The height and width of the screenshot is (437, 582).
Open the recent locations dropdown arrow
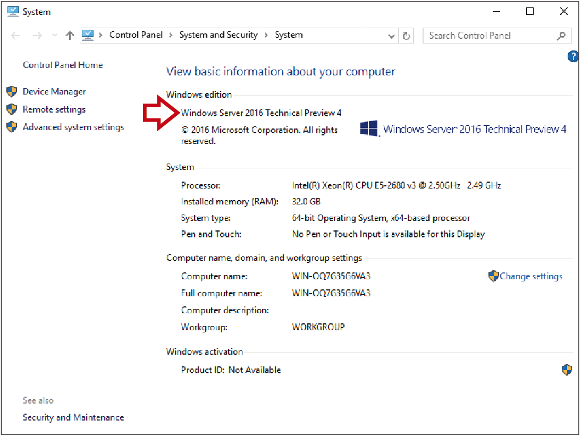(x=55, y=36)
